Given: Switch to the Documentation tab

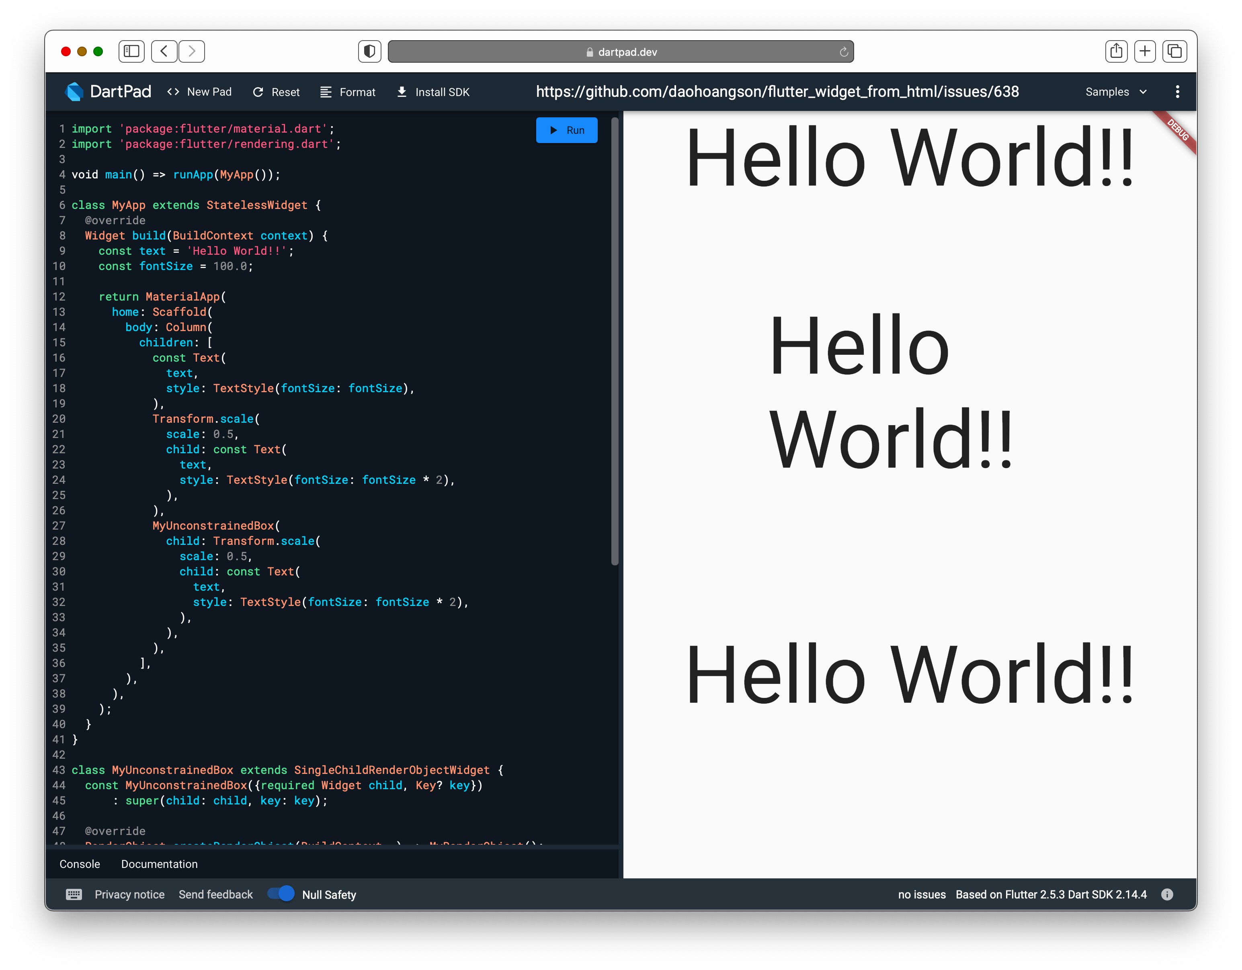Looking at the screenshot, I should tap(159, 864).
